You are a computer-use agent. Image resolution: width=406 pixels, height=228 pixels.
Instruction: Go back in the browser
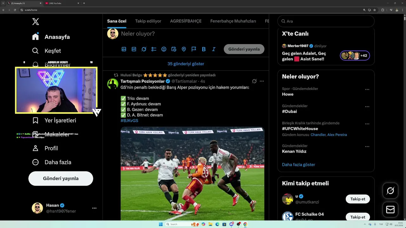(x=3, y=10)
